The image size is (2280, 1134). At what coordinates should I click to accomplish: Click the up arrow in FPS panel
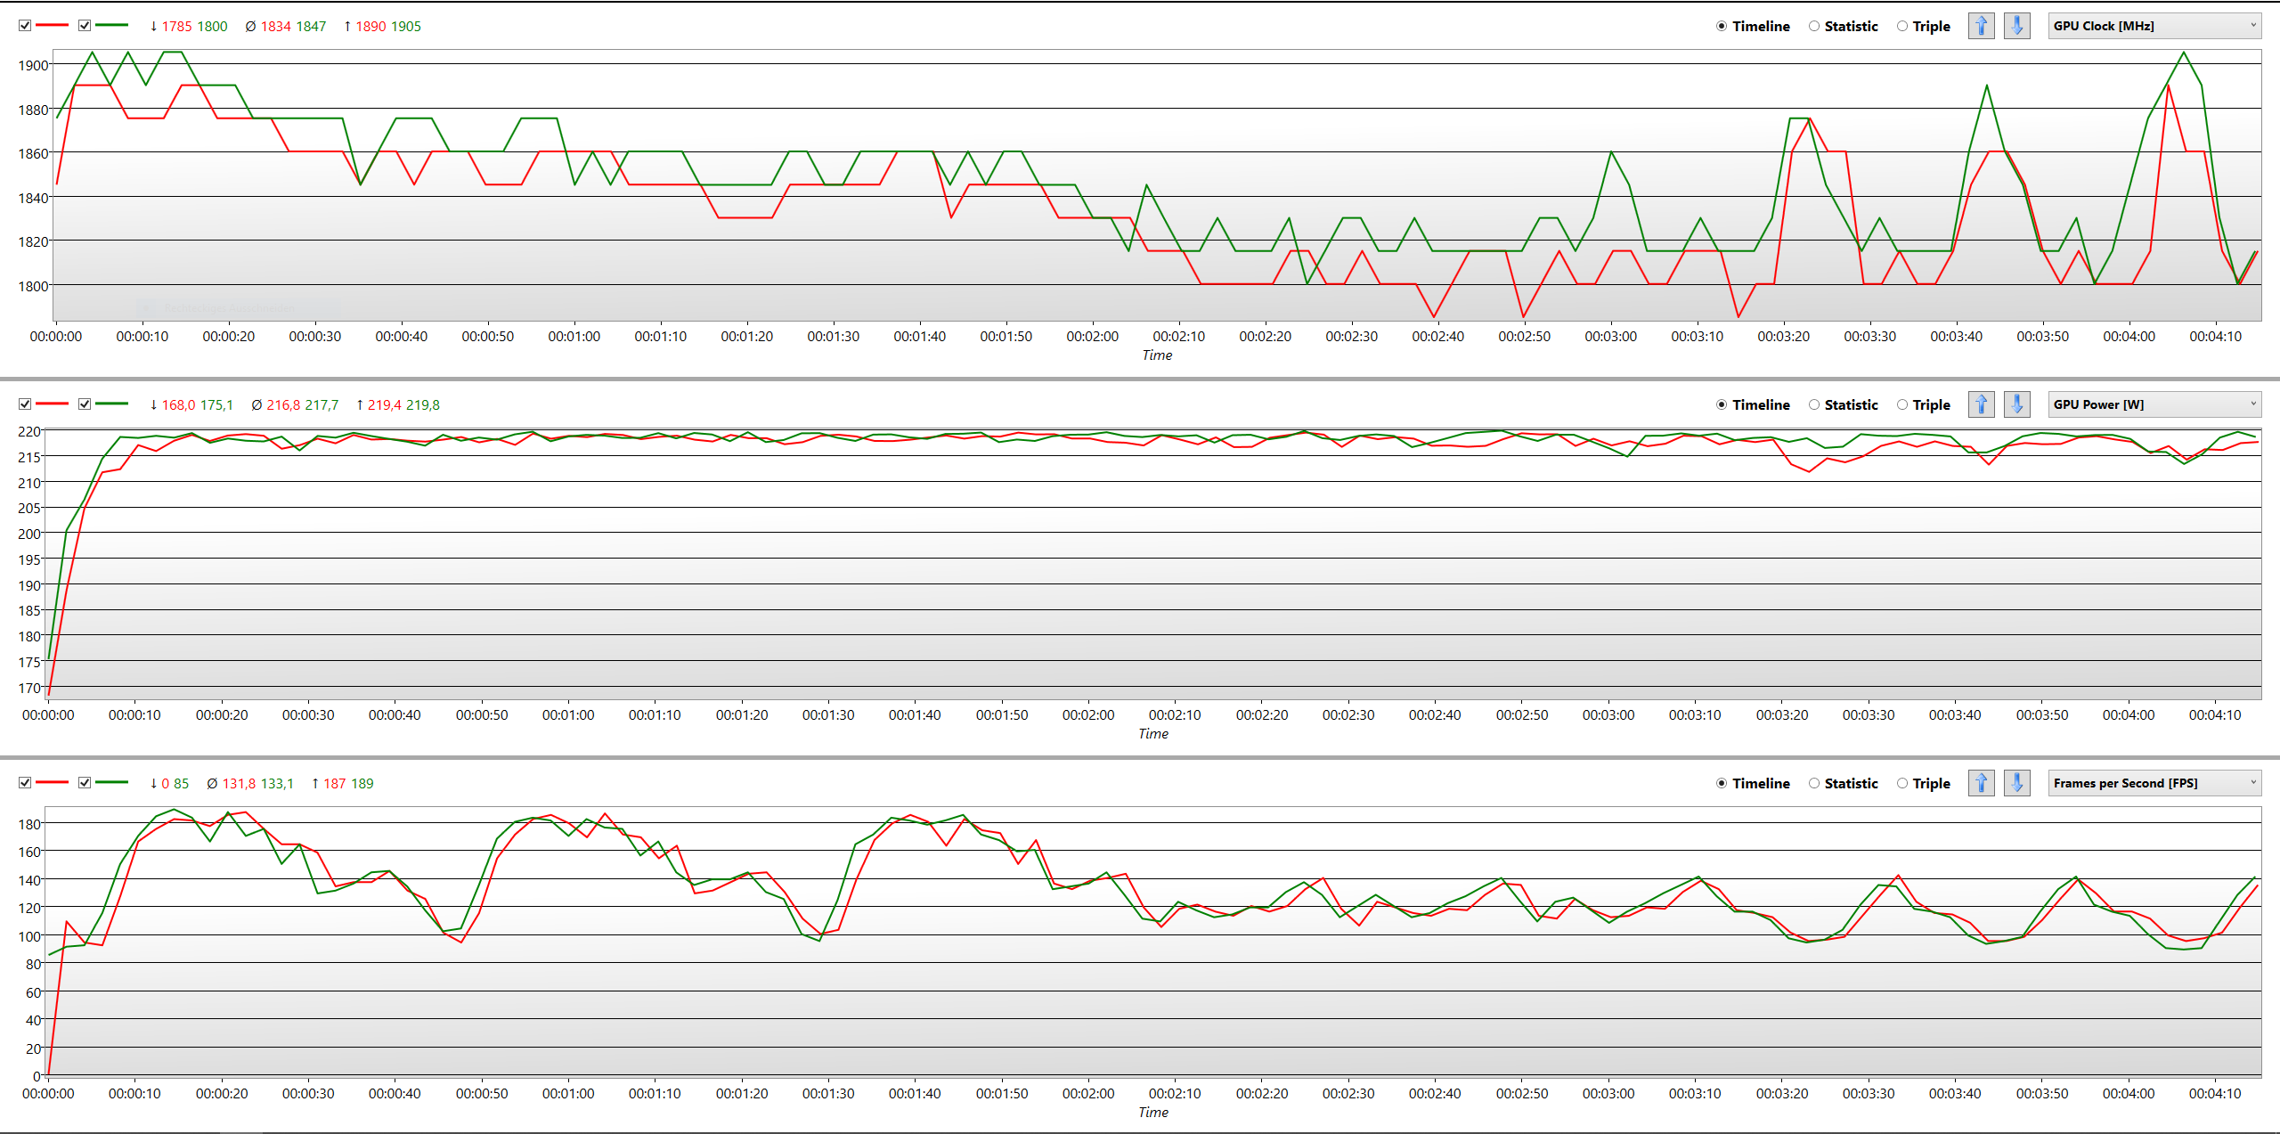coord(1981,783)
